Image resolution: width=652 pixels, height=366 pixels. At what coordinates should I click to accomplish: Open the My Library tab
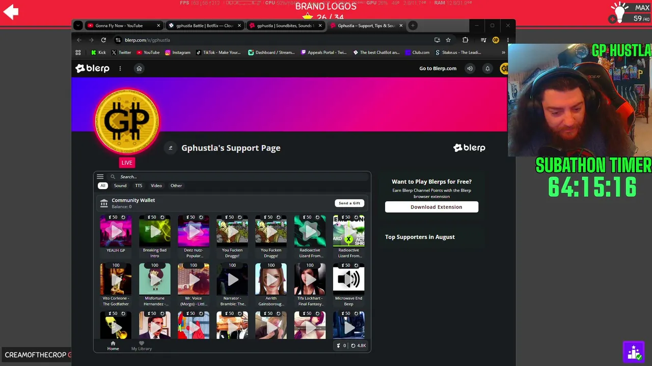point(142,346)
